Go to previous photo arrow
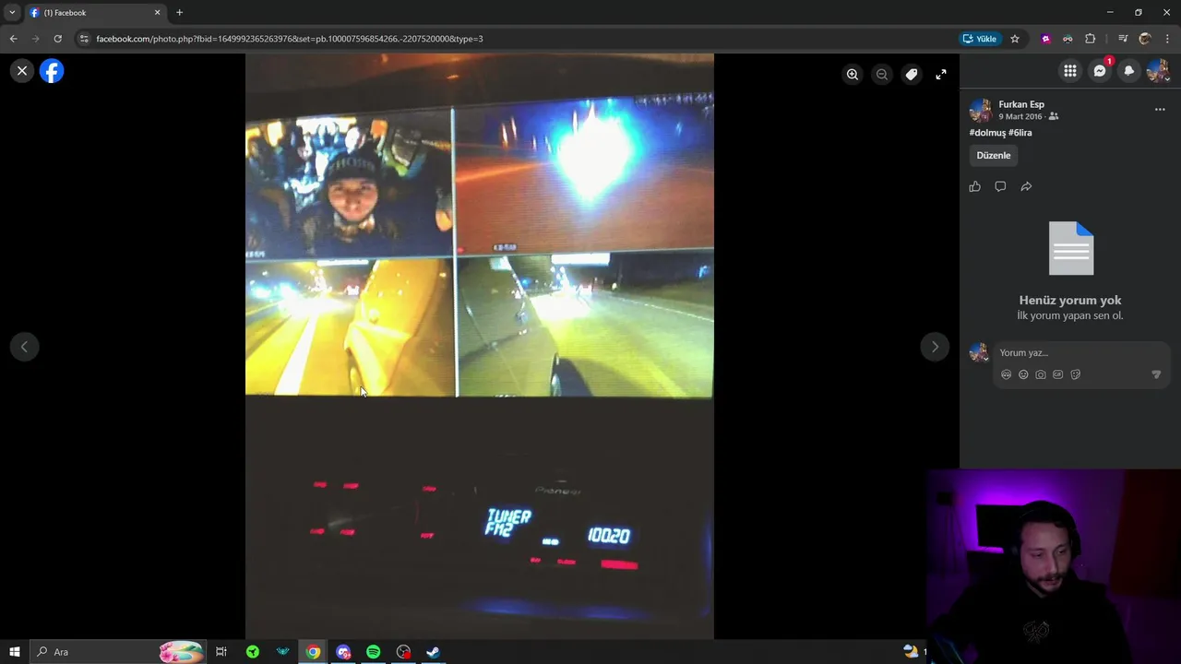The height and width of the screenshot is (664, 1181). tap(24, 347)
